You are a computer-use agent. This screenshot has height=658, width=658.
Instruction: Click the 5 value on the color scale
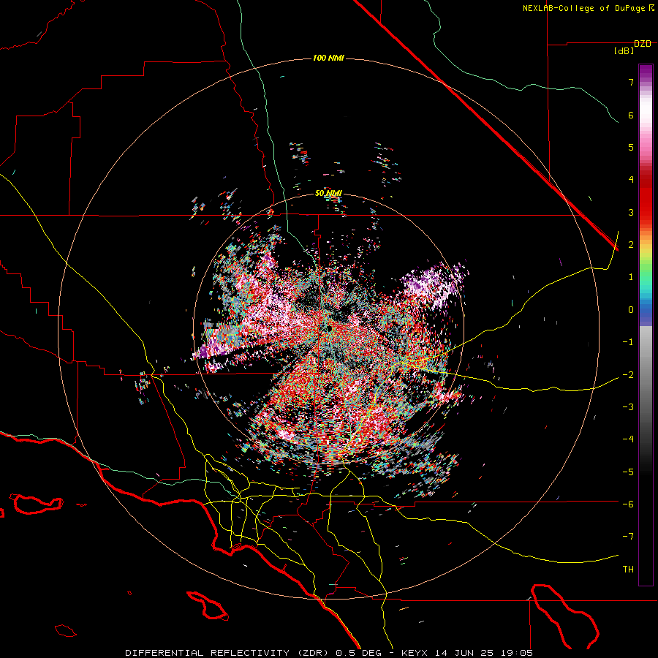pos(631,147)
